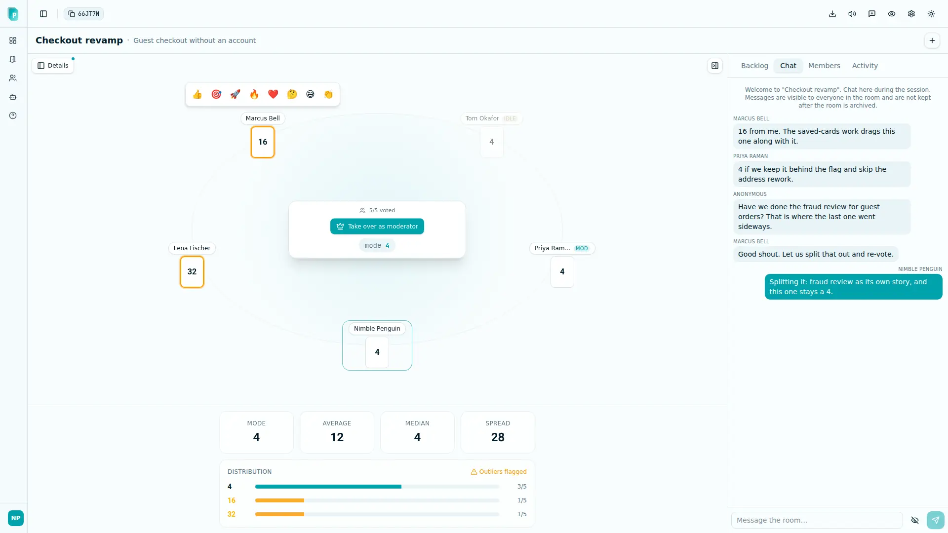Screen dimensions: 948x533
Task: Click the 4 votes distribution bar
Action: pos(377,487)
